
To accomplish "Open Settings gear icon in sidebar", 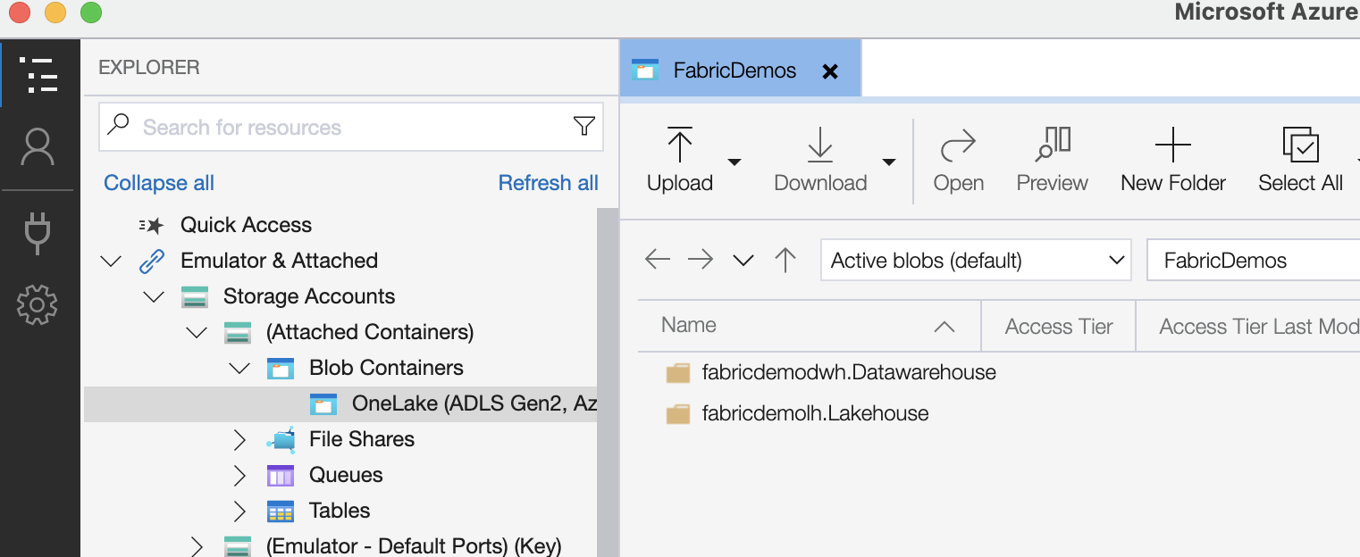I will [38, 305].
